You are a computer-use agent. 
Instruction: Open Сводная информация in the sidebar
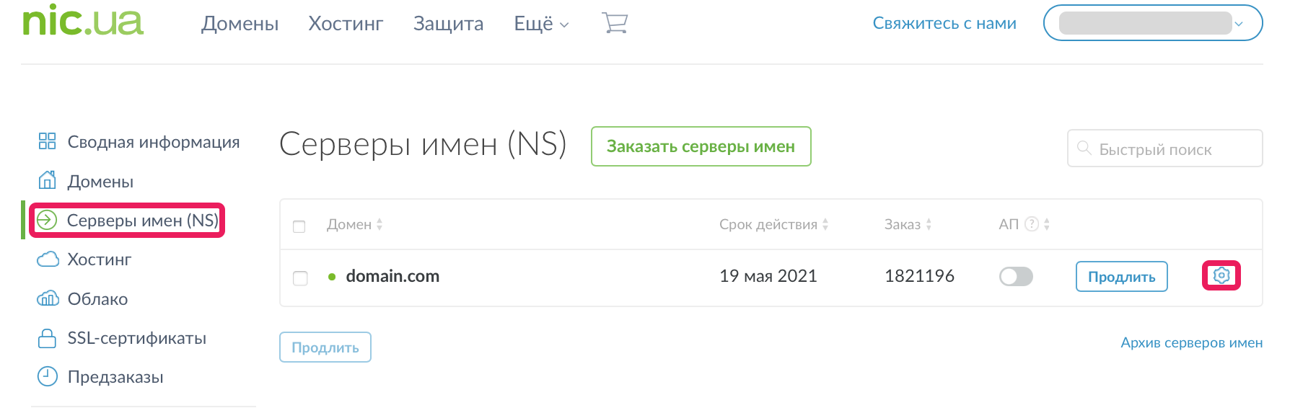(x=153, y=142)
